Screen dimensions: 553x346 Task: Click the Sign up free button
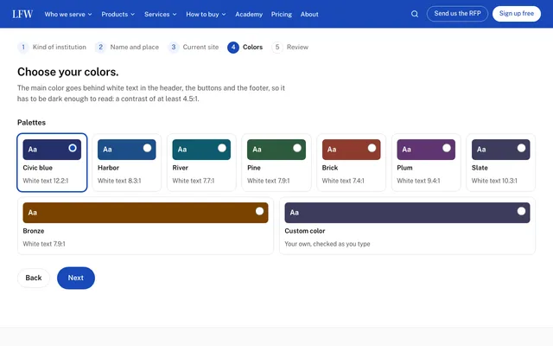click(x=517, y=14)
